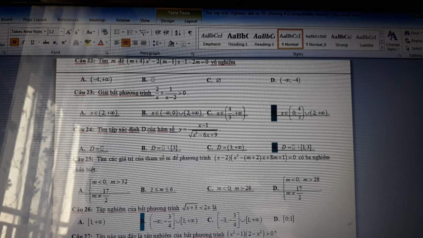Click Text Effects icon
The width and height of the screenshot is (423, 238).
point(76,43)
